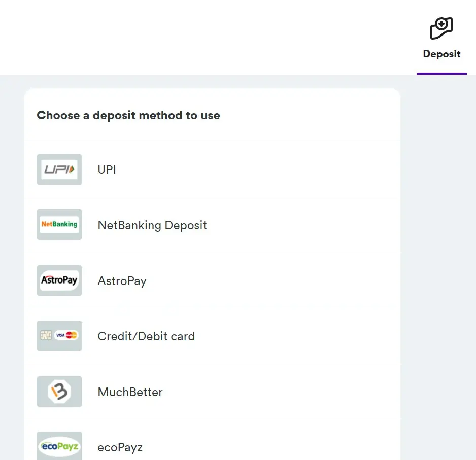476x460 pixels.
Task: Click the UPI logo thumbnail
Action: tap(59, 169)
